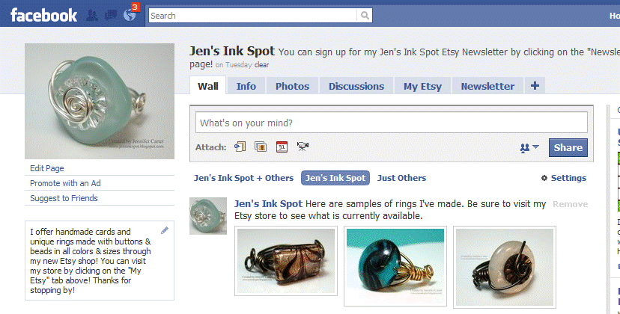Open notifications globe with 3 alerts

(130, 15)
